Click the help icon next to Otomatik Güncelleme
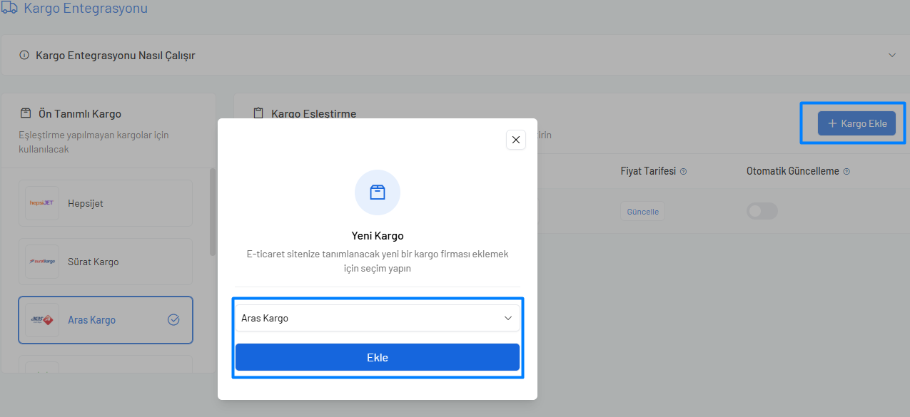The image size is (910, 417). (846, 172)
